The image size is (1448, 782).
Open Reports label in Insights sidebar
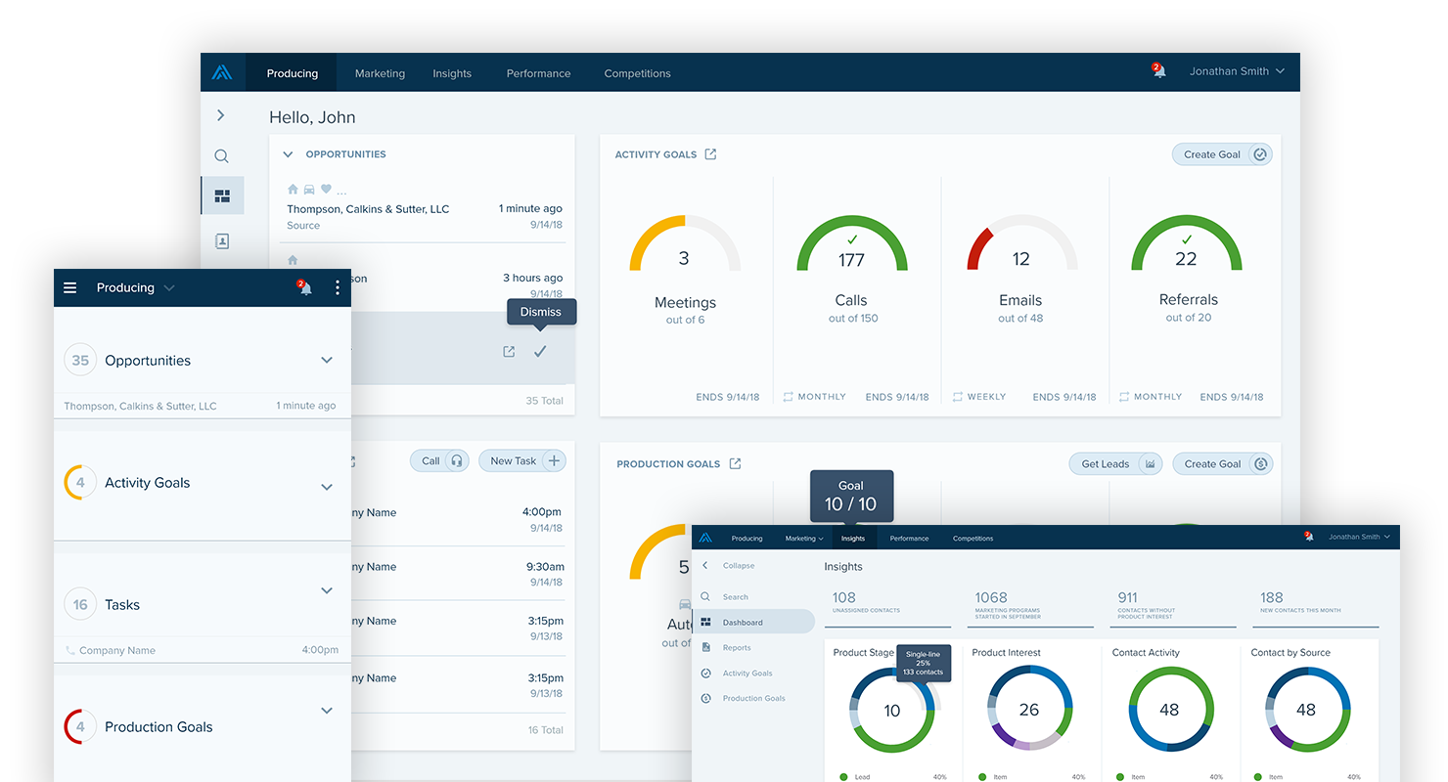coord(737,648)
